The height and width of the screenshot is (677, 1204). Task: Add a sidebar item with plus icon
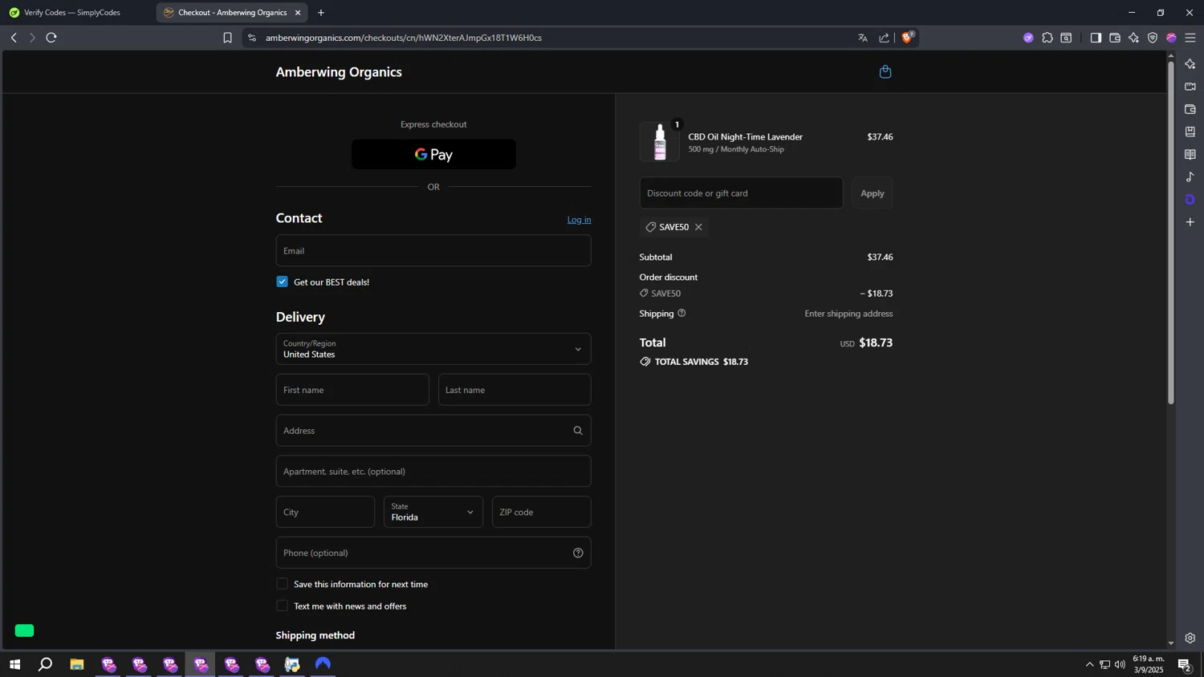point(1190,221)
